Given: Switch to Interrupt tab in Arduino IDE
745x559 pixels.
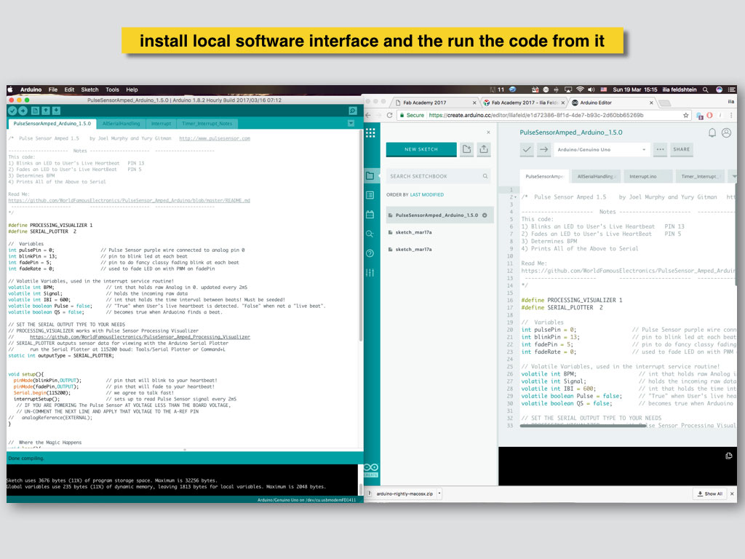Looking at the screenshot, I should click(x=161, y=124).
